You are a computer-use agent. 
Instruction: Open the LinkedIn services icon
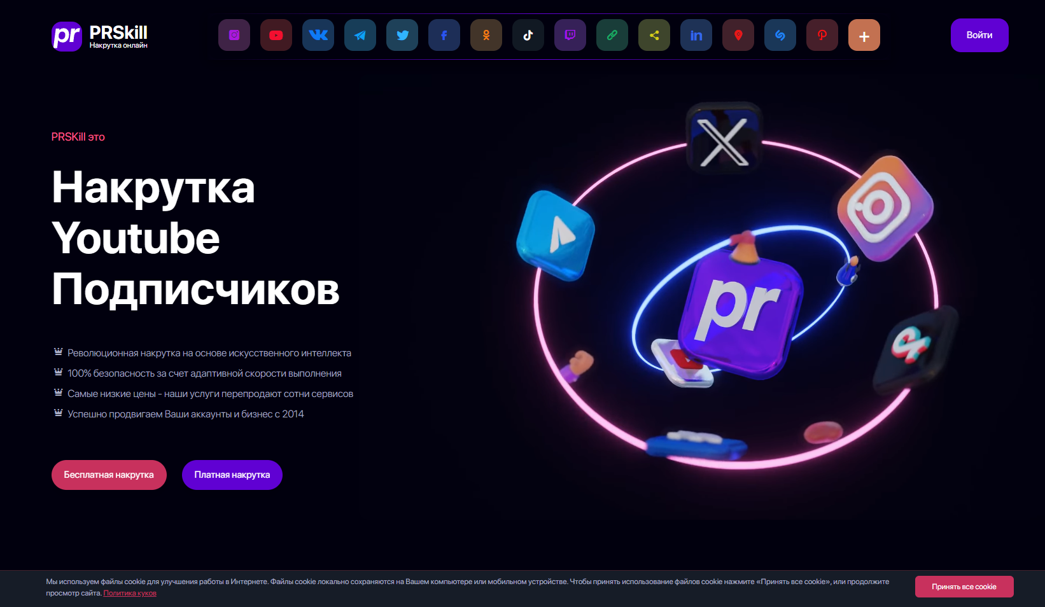click(x=696, y=35)
